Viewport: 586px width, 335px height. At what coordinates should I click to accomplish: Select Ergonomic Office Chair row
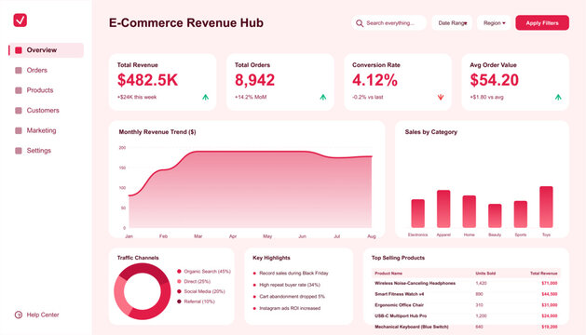466,305
